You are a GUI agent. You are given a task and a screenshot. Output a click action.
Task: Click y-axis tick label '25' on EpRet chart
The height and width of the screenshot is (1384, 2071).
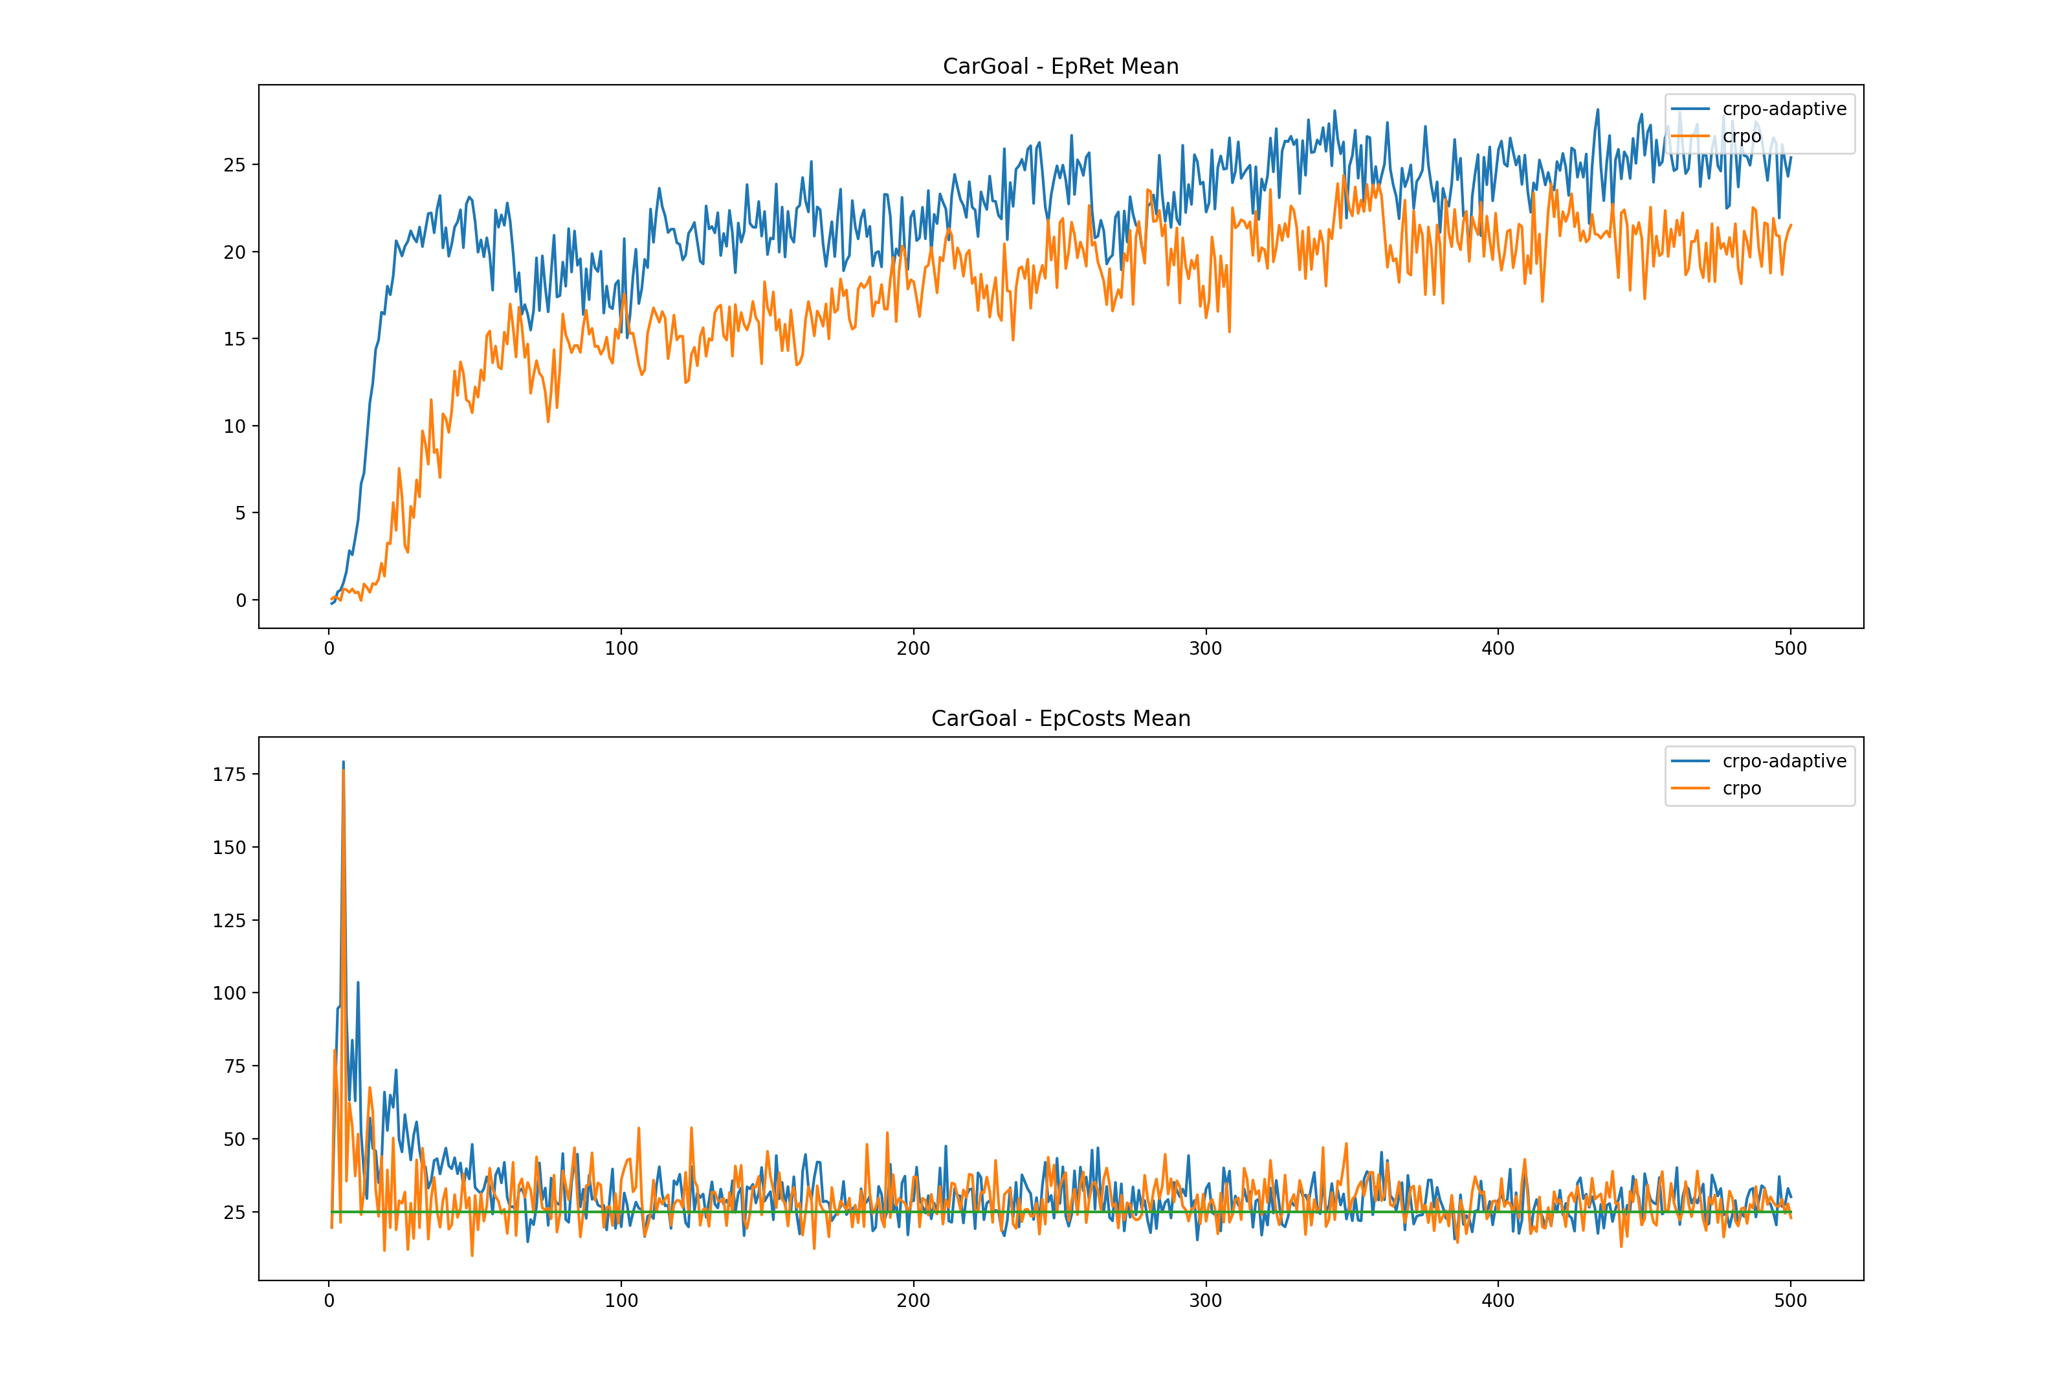[235, 165]
